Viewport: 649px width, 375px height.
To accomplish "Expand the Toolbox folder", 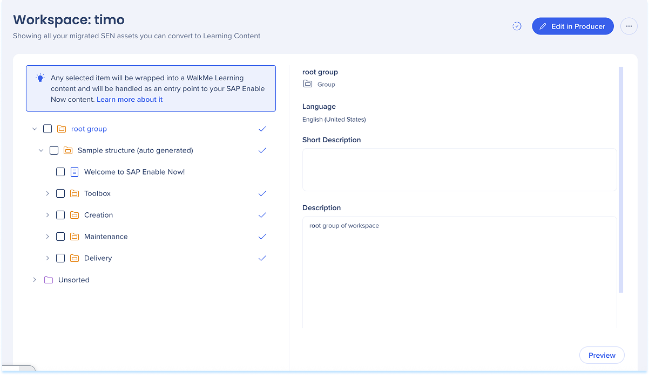I will (x=48, y=193).
